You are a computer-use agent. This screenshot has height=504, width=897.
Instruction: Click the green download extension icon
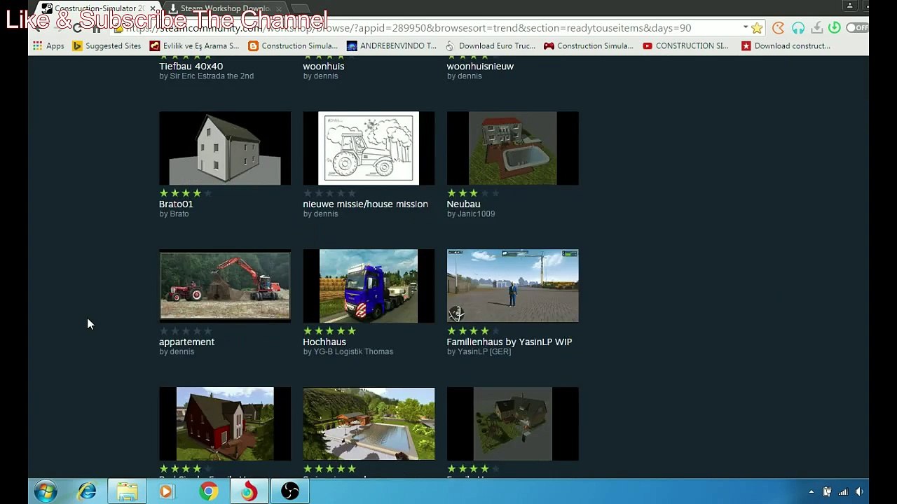point(834,28)
